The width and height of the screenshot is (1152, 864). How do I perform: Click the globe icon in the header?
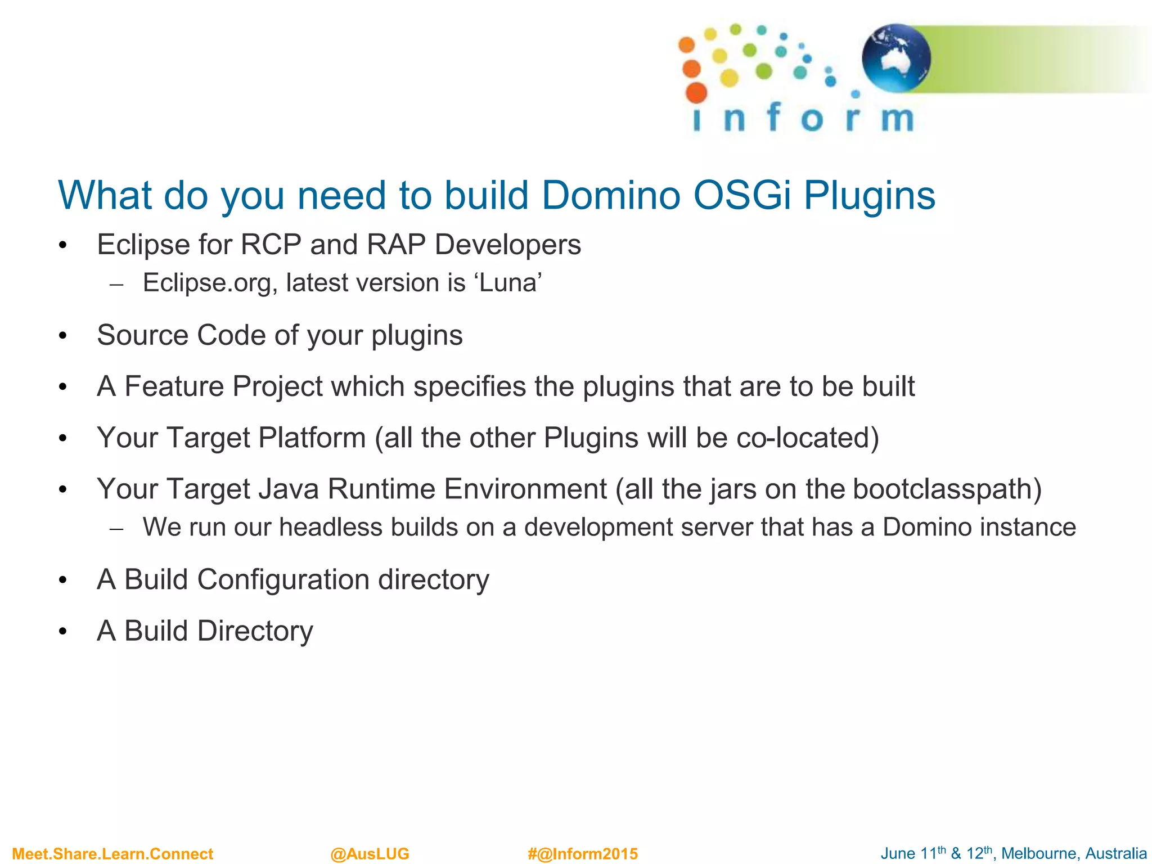[x=895, y=58]
